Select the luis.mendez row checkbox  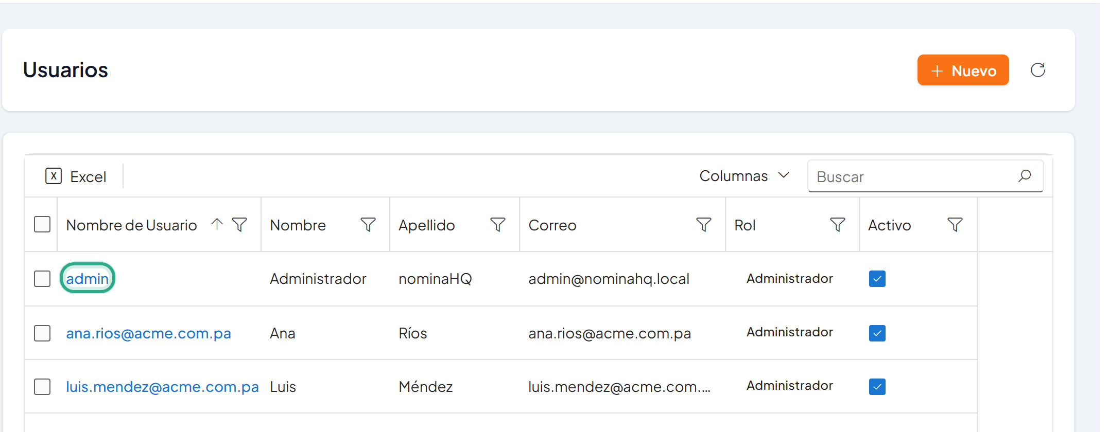click(42, 387)
